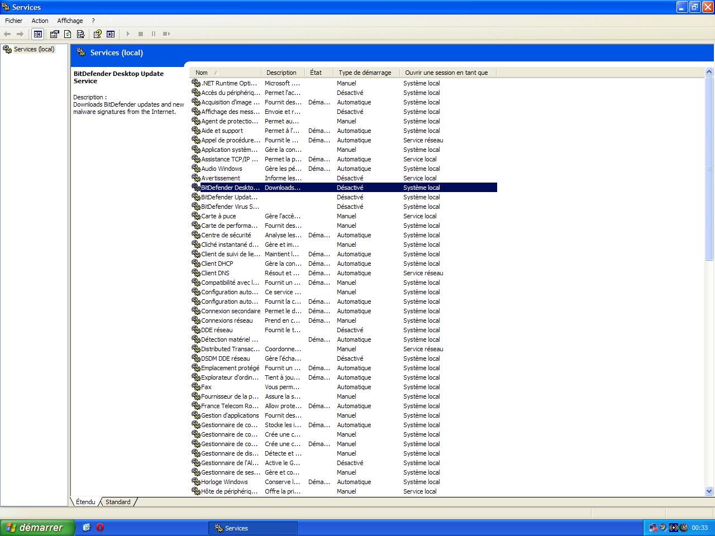Select the Hôte de périphériq... service
715x536 pixels.
344,491
